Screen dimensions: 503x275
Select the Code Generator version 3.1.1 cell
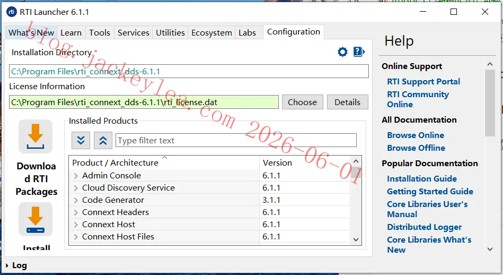[x=305, y=200]
